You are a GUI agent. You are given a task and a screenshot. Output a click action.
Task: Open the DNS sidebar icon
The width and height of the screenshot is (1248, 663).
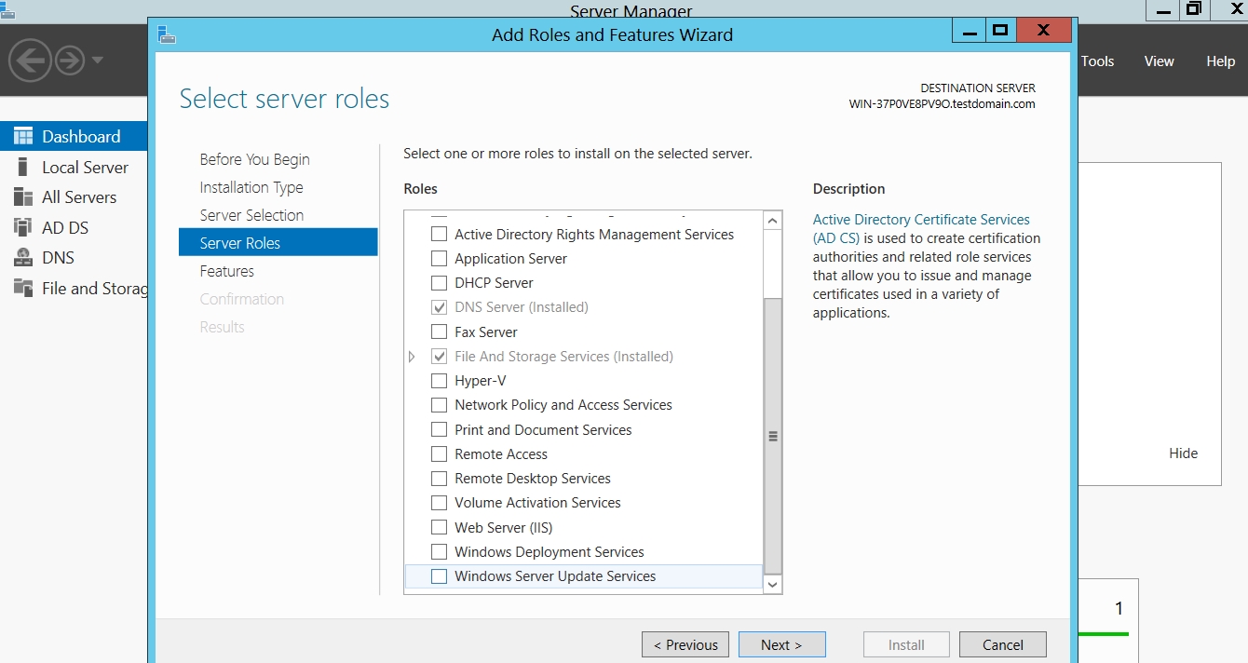pyautogui.click(x=23, y=258)
